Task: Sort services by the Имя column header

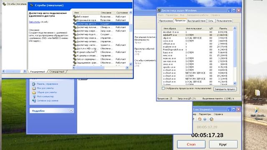Action: [x=86, y=12]
